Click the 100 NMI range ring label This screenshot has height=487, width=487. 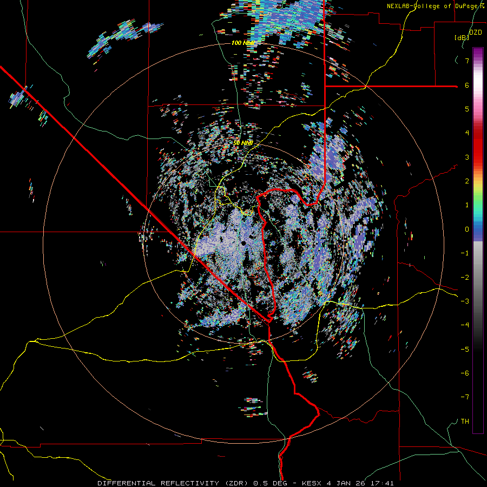(x=243, y=43)
